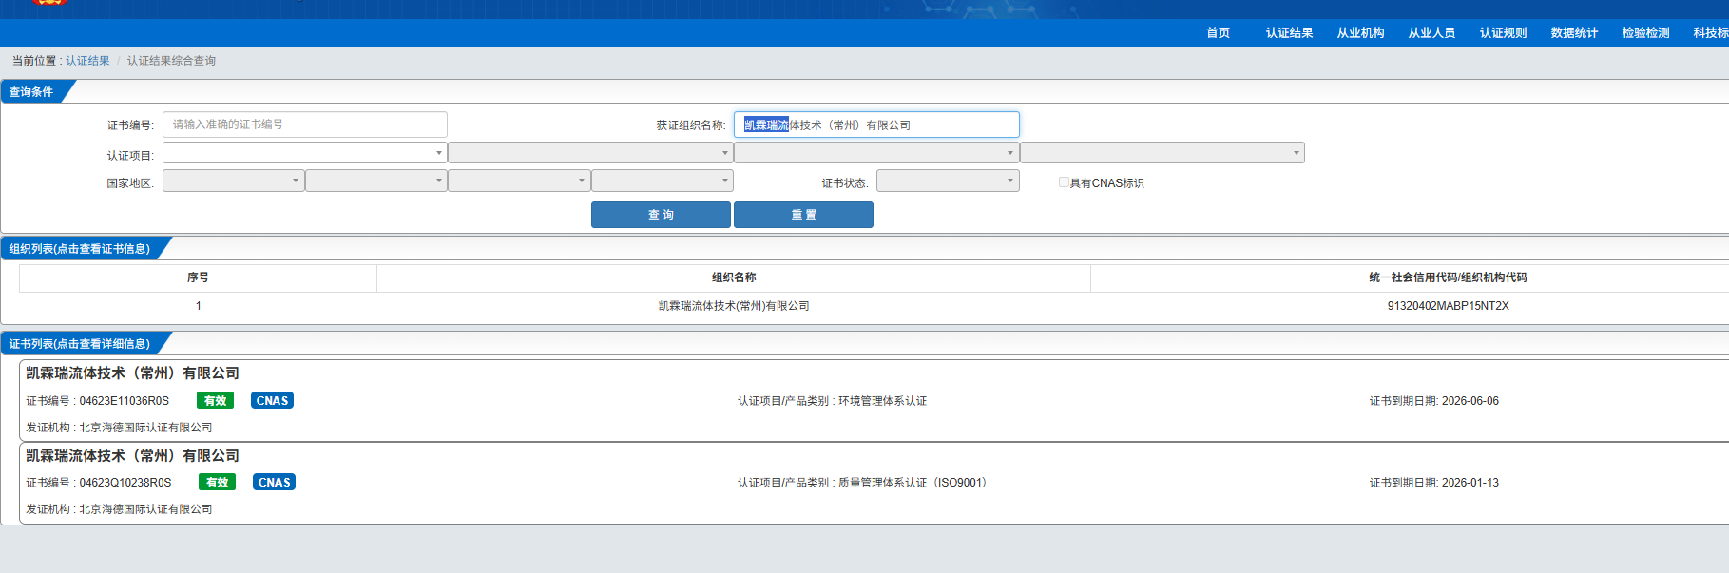
Task: Click 有效 badge of certificate 04623Q10238R0S
Action: click(x=218, y=483)
